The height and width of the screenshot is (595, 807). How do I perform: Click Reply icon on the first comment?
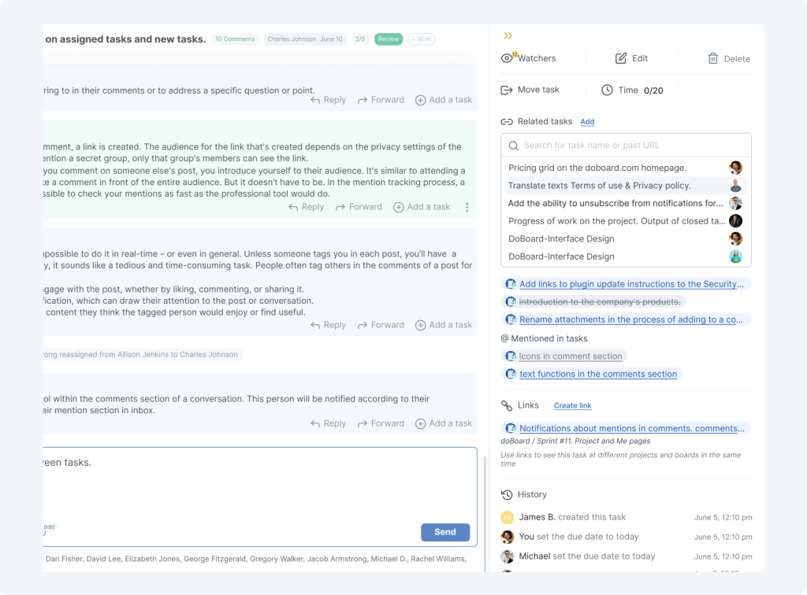tap(315, 100)
